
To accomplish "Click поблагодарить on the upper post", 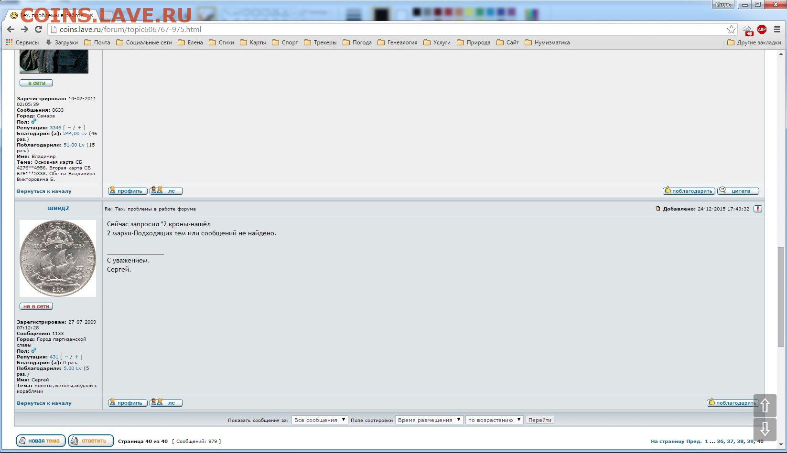I will click(x=689, y=191).
